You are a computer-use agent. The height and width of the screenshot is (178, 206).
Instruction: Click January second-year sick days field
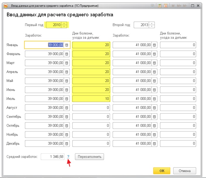(x=178, y=45)
